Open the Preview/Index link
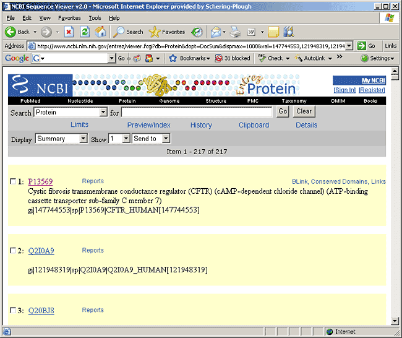Screen dimensions: 402x338 pos(148,125)
